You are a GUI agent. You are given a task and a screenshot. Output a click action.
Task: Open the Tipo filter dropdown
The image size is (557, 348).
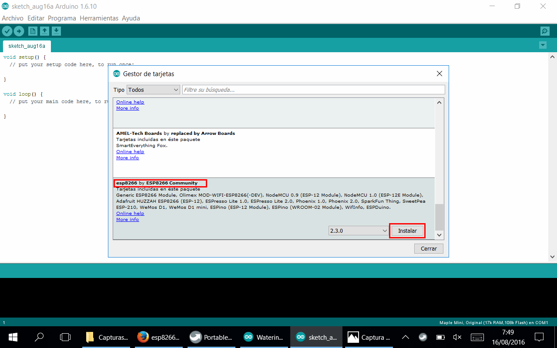click(x=153, y=90)
